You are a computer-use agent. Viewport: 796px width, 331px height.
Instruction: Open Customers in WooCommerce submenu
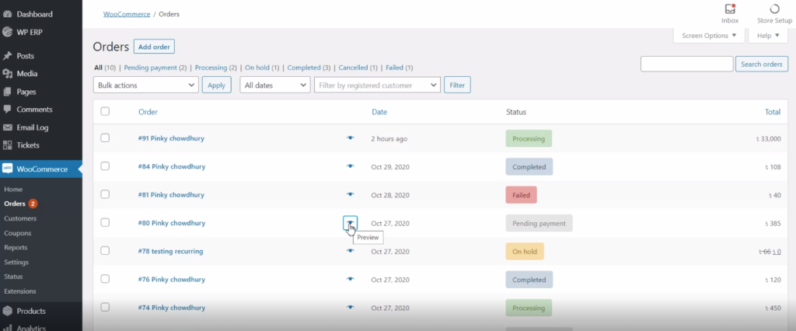(x=19, y=218)
